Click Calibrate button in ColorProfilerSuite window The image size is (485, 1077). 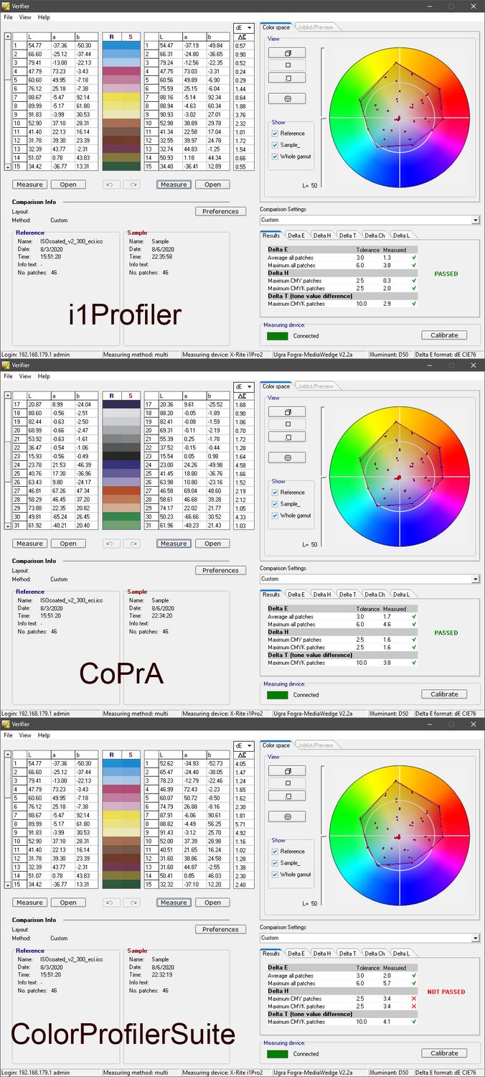[x=444, y=1053]
